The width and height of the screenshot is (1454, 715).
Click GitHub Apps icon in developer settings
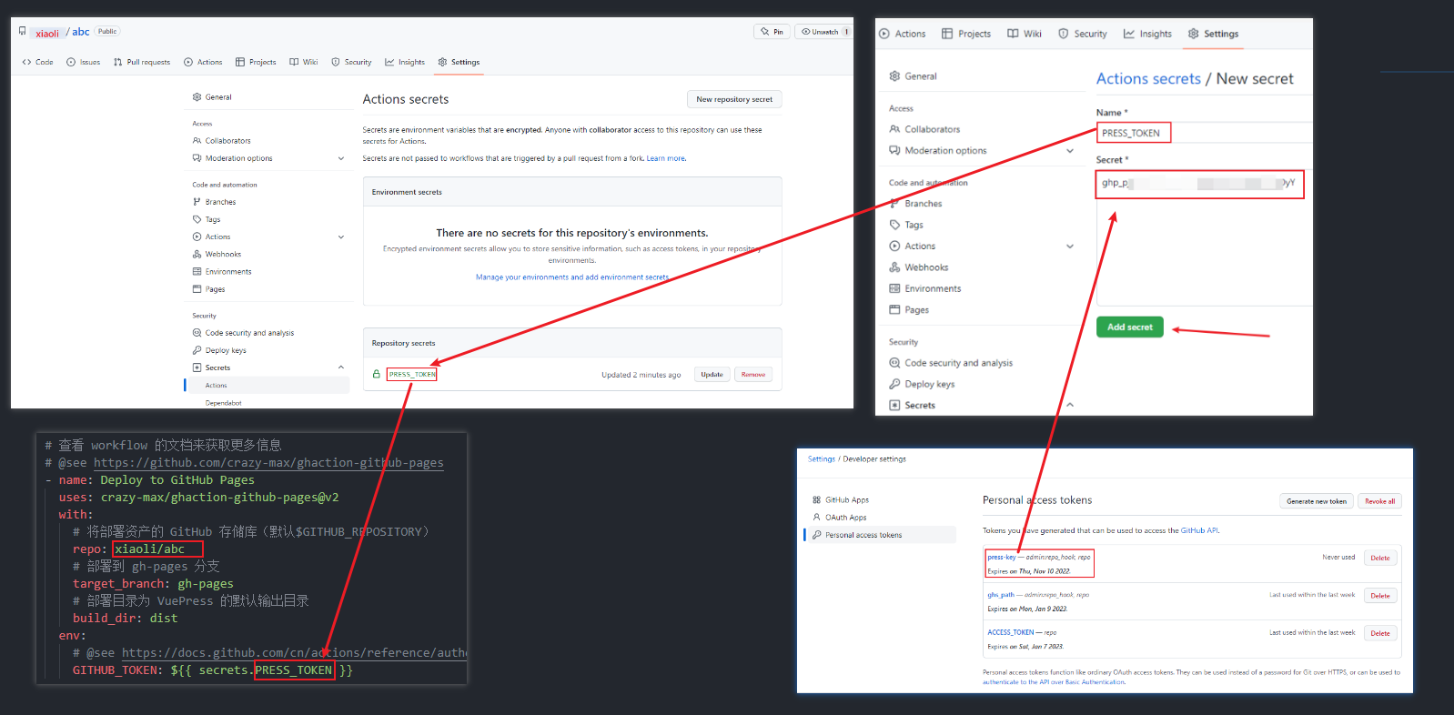(x=816, y=500)
